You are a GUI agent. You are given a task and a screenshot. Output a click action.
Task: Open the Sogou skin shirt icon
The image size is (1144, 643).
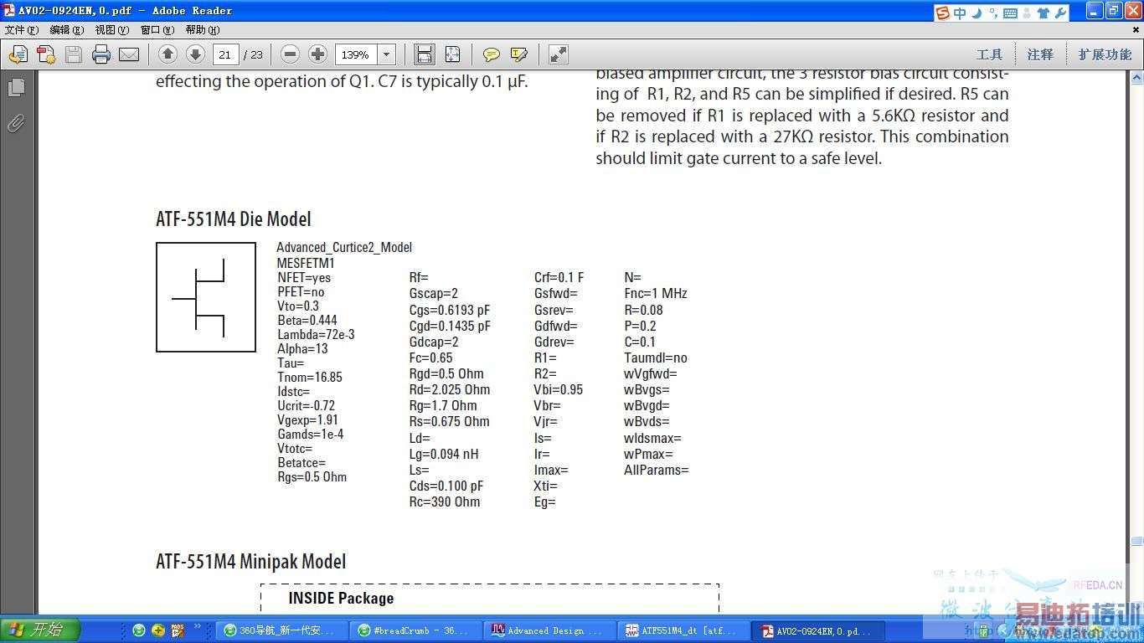[x=1043, y=13]
